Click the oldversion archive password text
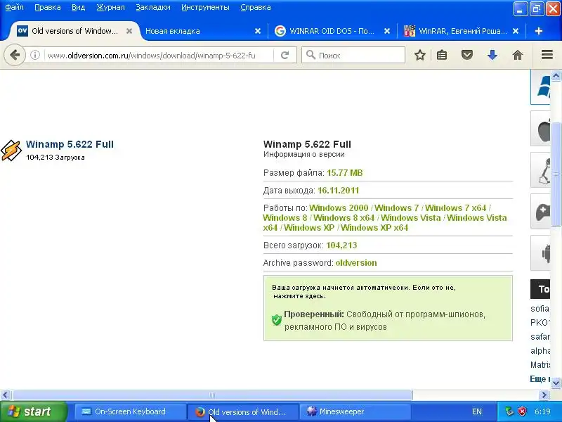Viewport: 562px width, 422px height. coord(356,262)
